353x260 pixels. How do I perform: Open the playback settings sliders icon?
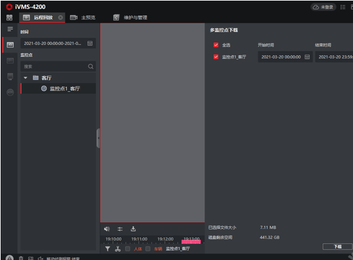(x=120, y=229)
